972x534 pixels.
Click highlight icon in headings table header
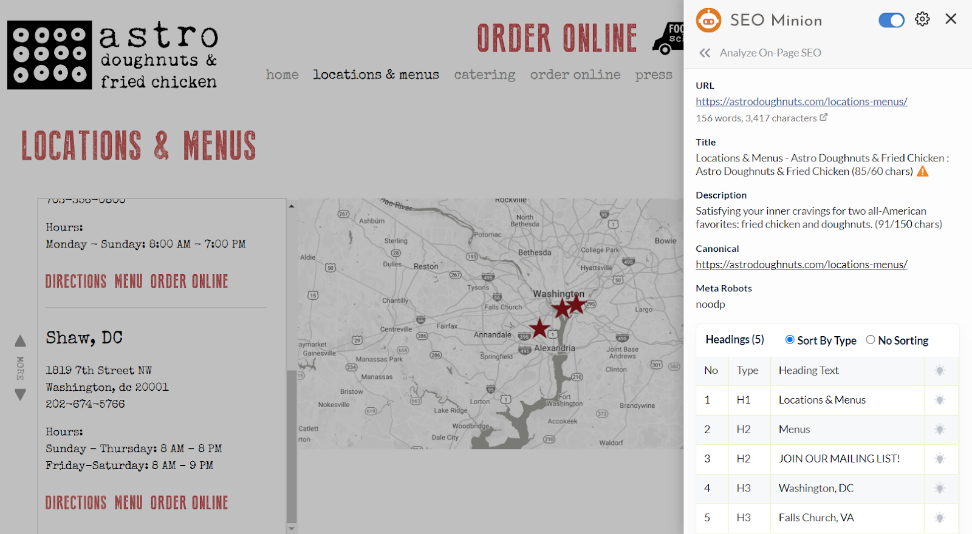point(940,370)
